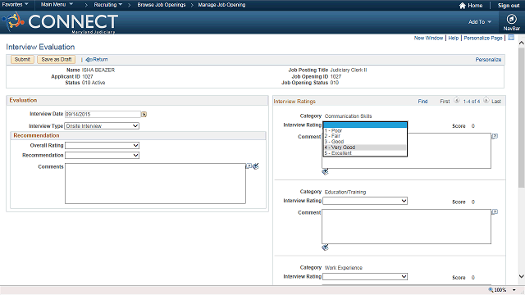This screenshot has width=525, height=295.
Task: Expand the Add To menu
Action: click(x=479, y=22)
